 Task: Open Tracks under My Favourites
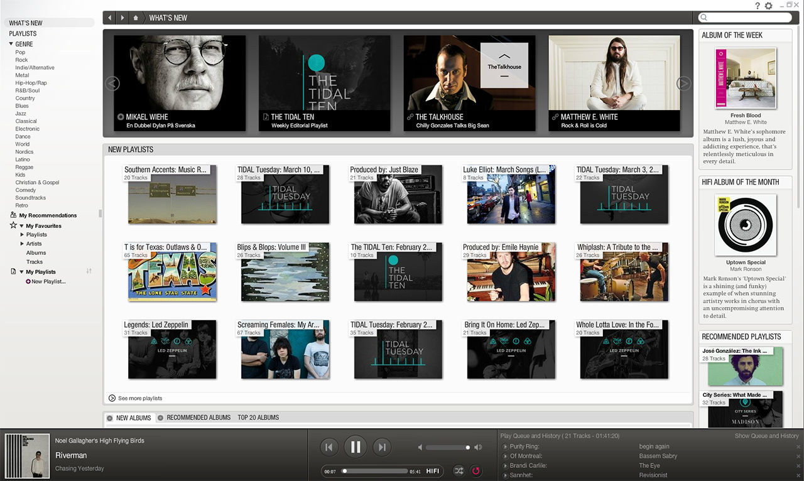[x=35, y=262]
